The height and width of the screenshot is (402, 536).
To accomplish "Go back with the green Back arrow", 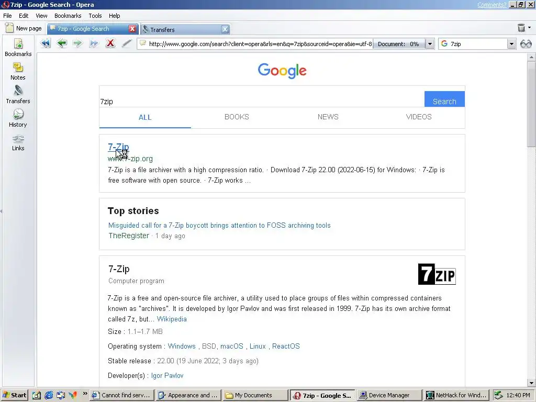I will tap(62, 43).
